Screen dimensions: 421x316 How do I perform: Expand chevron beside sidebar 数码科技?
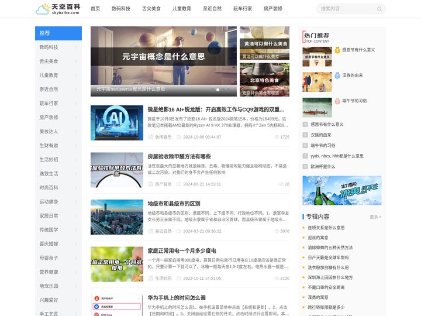[76, 47]
